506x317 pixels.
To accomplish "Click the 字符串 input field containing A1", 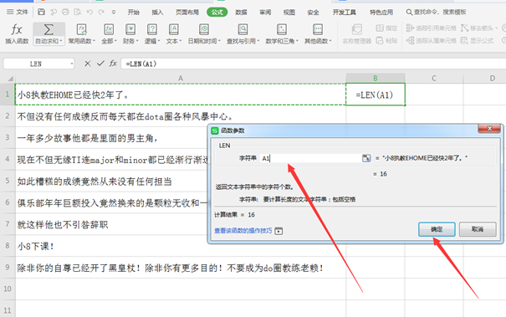I will (311, 158).
